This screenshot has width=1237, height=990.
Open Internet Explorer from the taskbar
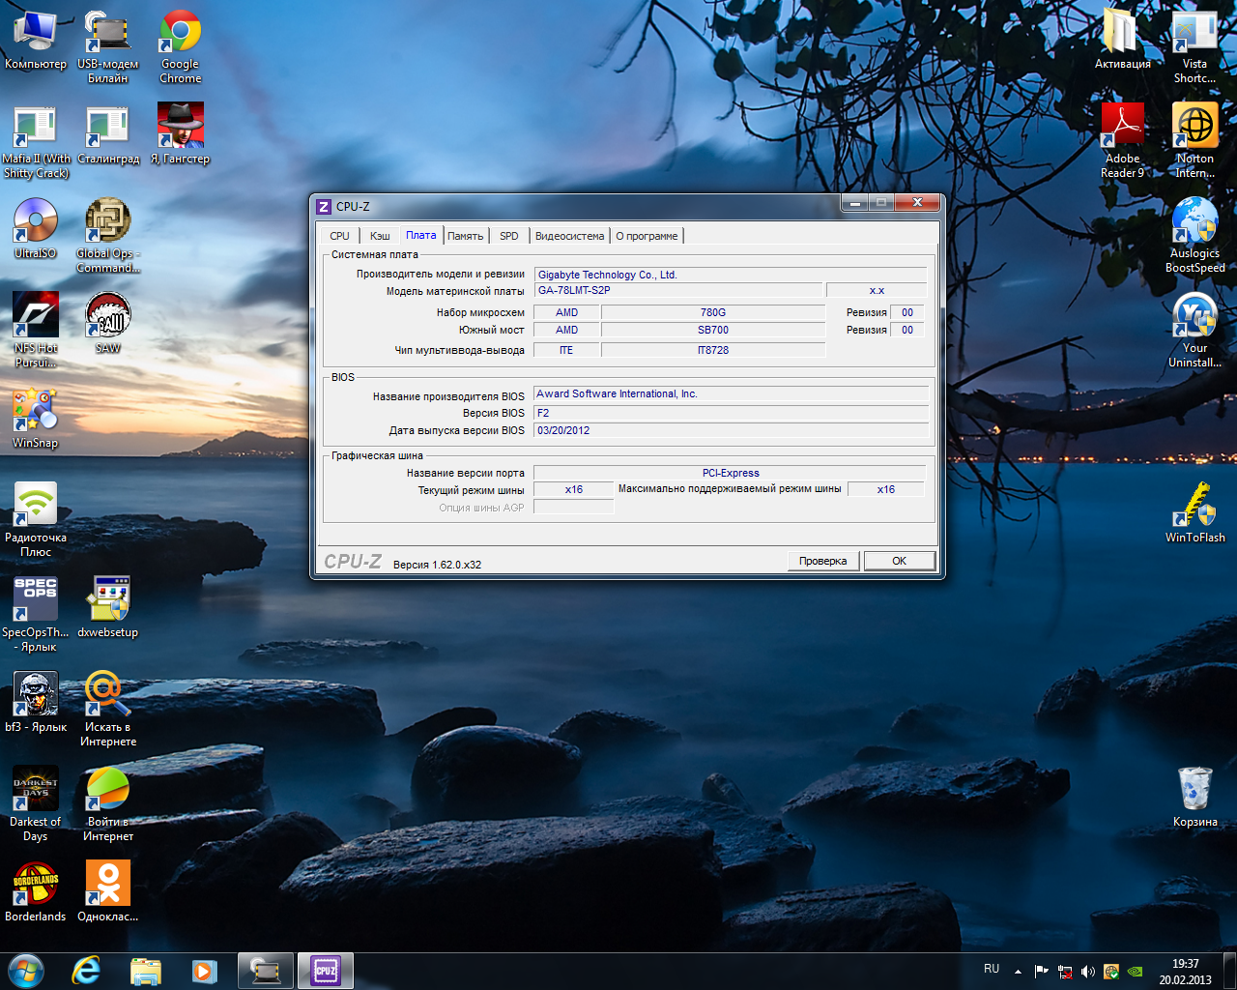coord(86,971)
